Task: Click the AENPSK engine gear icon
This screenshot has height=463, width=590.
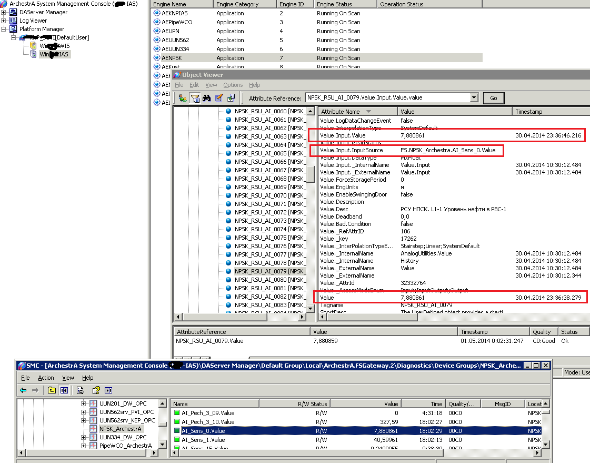Action: [x=157, y=58]
